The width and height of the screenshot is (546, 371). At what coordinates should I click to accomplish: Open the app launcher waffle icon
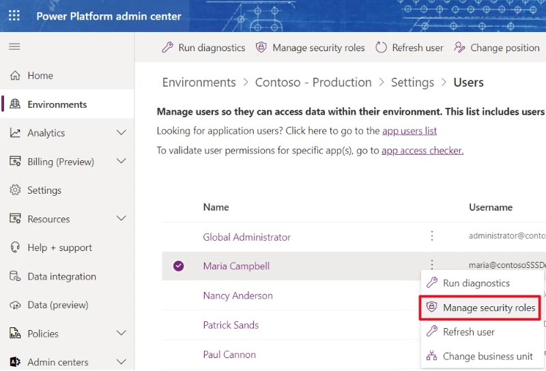click(14, 15)
